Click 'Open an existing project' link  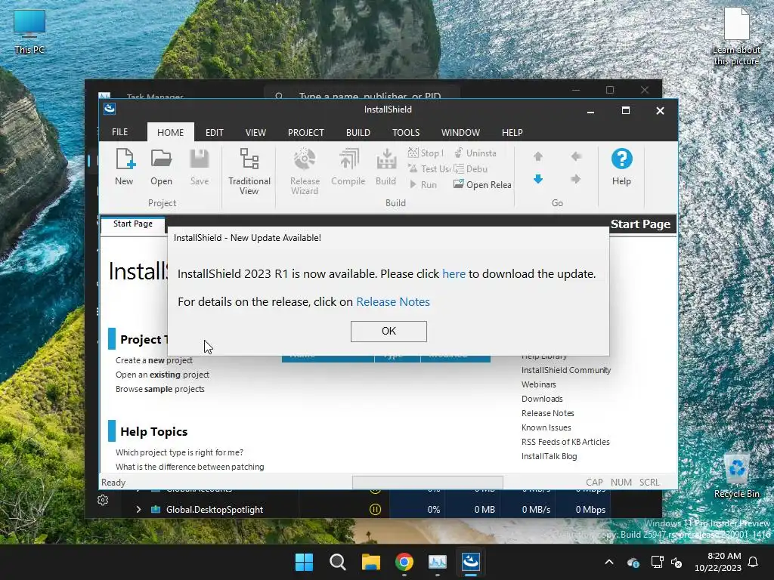(163, 375)
